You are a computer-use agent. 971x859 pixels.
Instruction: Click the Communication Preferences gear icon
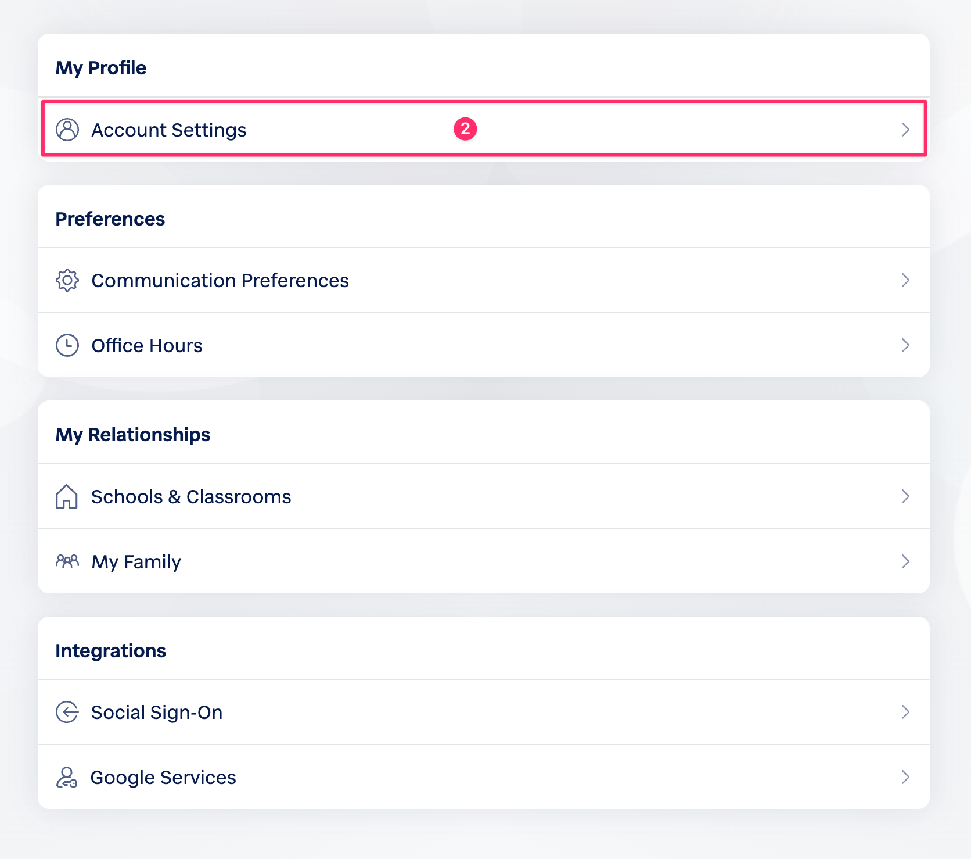[67, 280]
